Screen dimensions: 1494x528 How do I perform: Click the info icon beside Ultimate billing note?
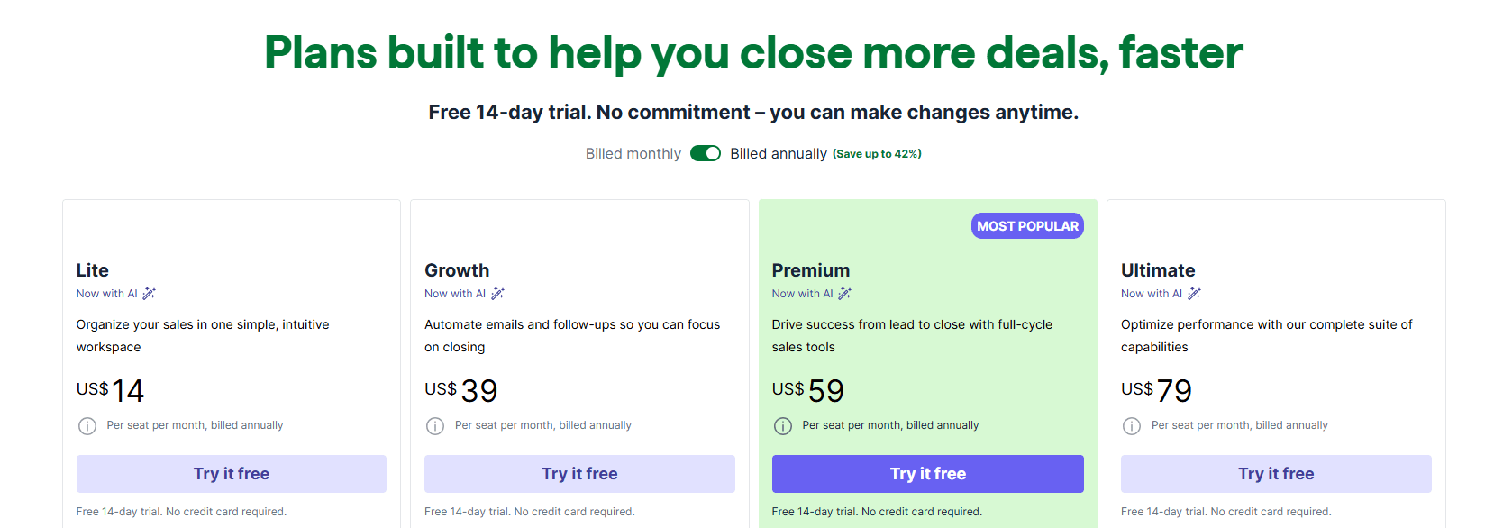pyautogui.click(x=1132, y=425)
